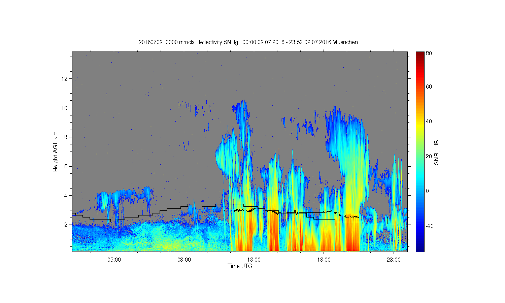Click the colorbar value 40
Viewport: 505px width, 303px height.
click(x=429, y=122)
